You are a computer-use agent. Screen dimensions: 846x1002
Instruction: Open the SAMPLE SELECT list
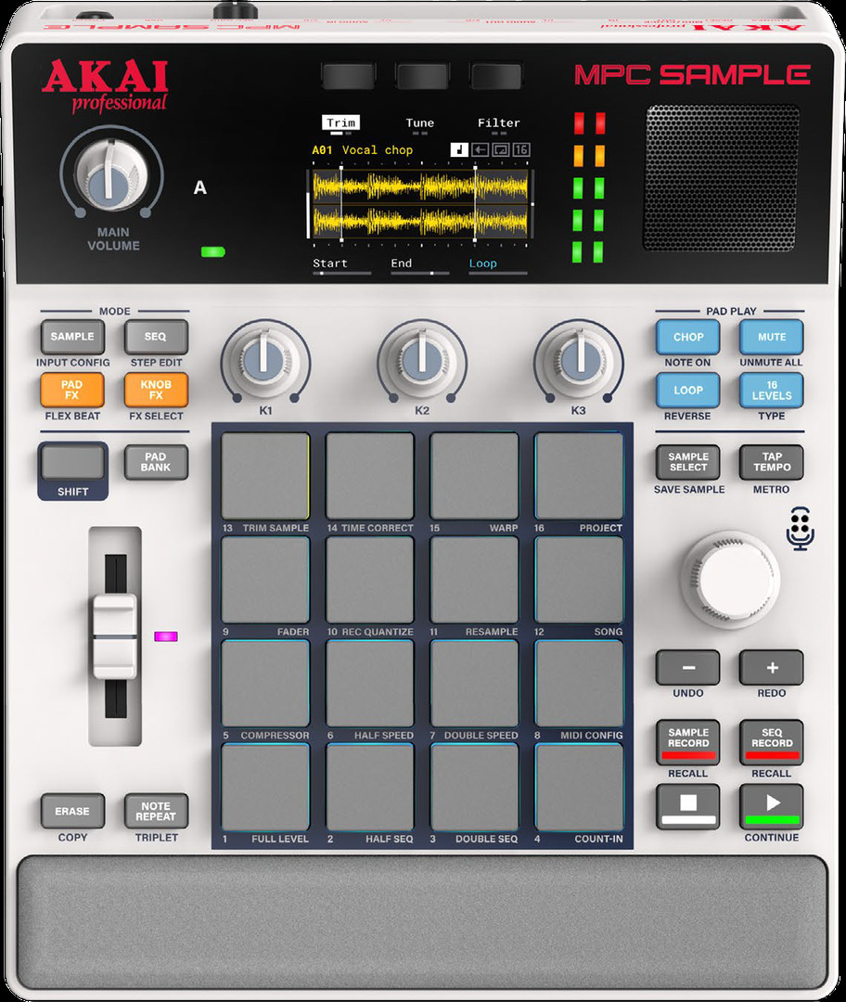pos(687,462)
